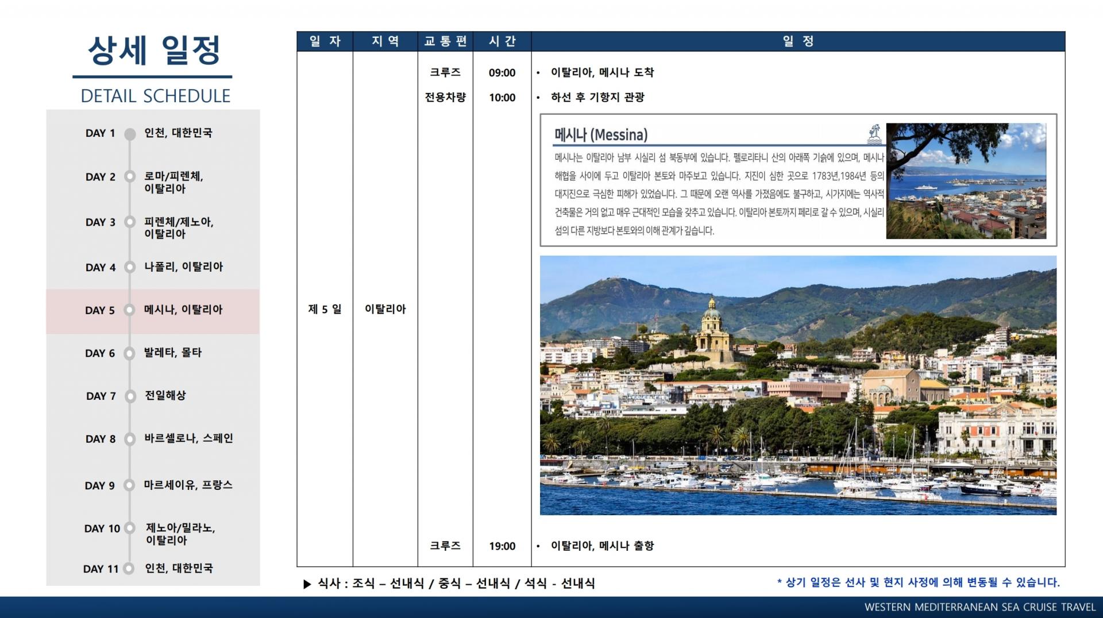This screenshot has width=1103, height=618.
Task: Open DAY 10 제노아/밀라노 entry
Action: point(153,534)
